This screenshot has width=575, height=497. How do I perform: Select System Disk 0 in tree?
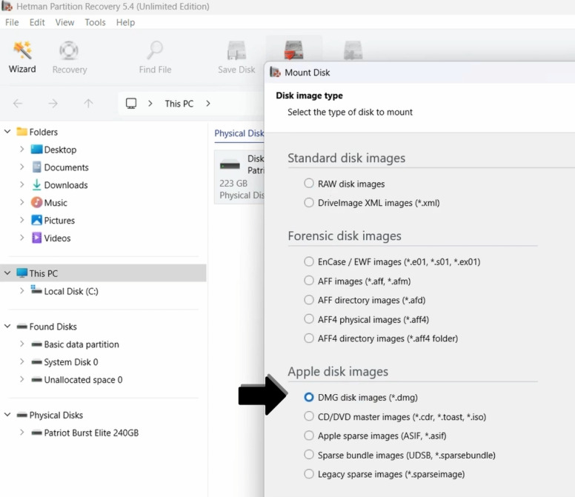[x=71, y=361]
